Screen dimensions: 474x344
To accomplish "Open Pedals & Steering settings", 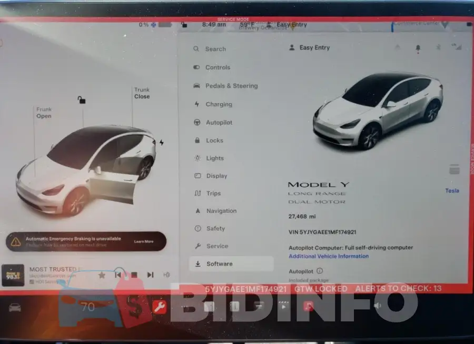I will click(x=232, y=86).
